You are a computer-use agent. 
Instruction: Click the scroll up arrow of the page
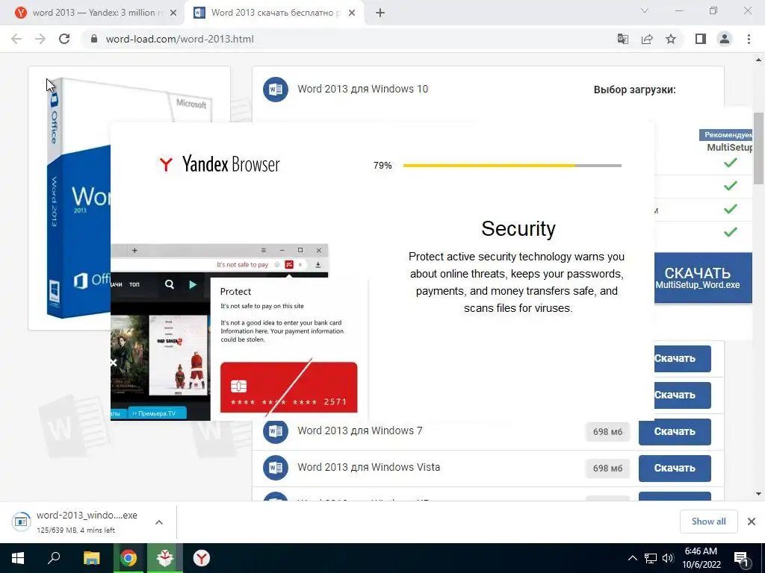point(758,60)
